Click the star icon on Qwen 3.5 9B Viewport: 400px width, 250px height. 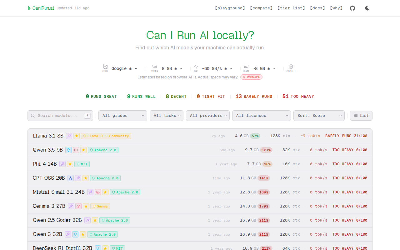83,150
